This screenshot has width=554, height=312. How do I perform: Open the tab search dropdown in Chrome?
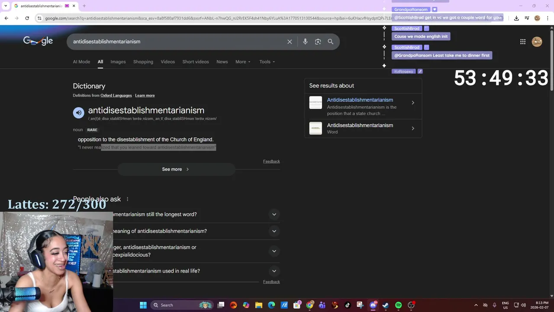click(x=6, y=6)
